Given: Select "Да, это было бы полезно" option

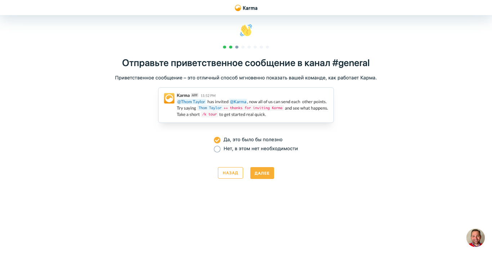Looking at the screenshot, I should coord(248,140).
